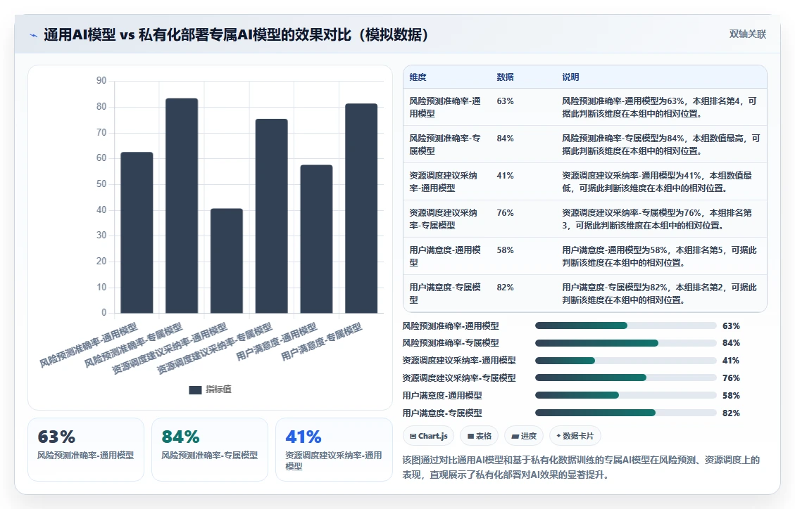Click the 84% progress bar for 风险预测准确率-专属模型

point(626,343)
